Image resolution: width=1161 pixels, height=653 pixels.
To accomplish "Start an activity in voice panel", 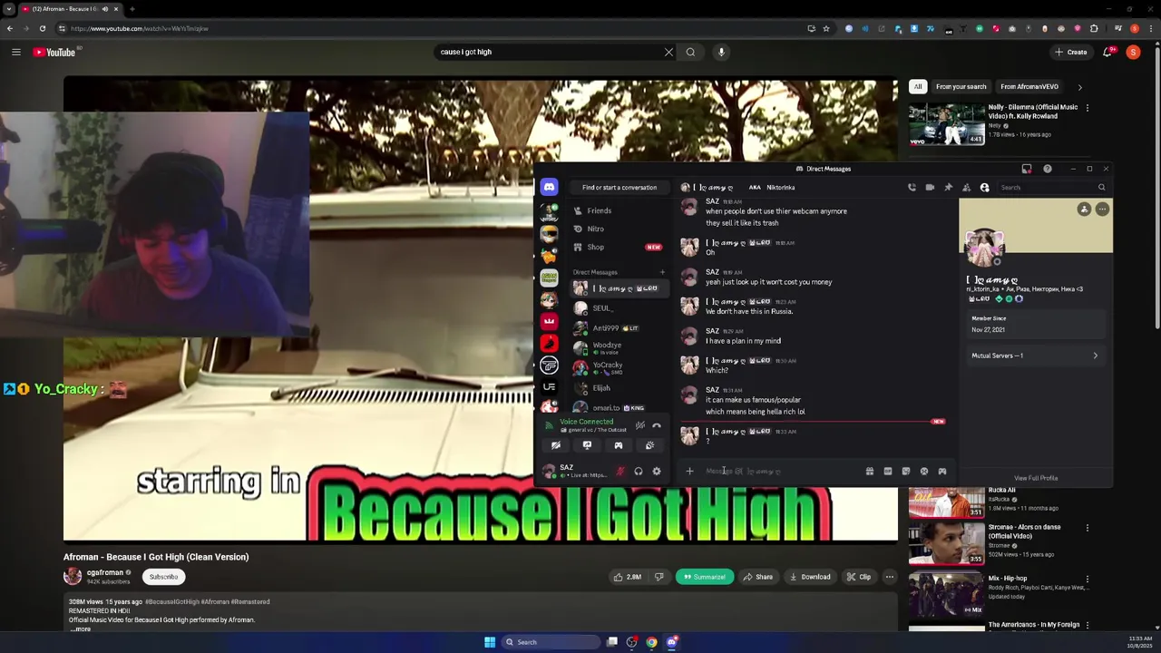I will pos(619,445).
